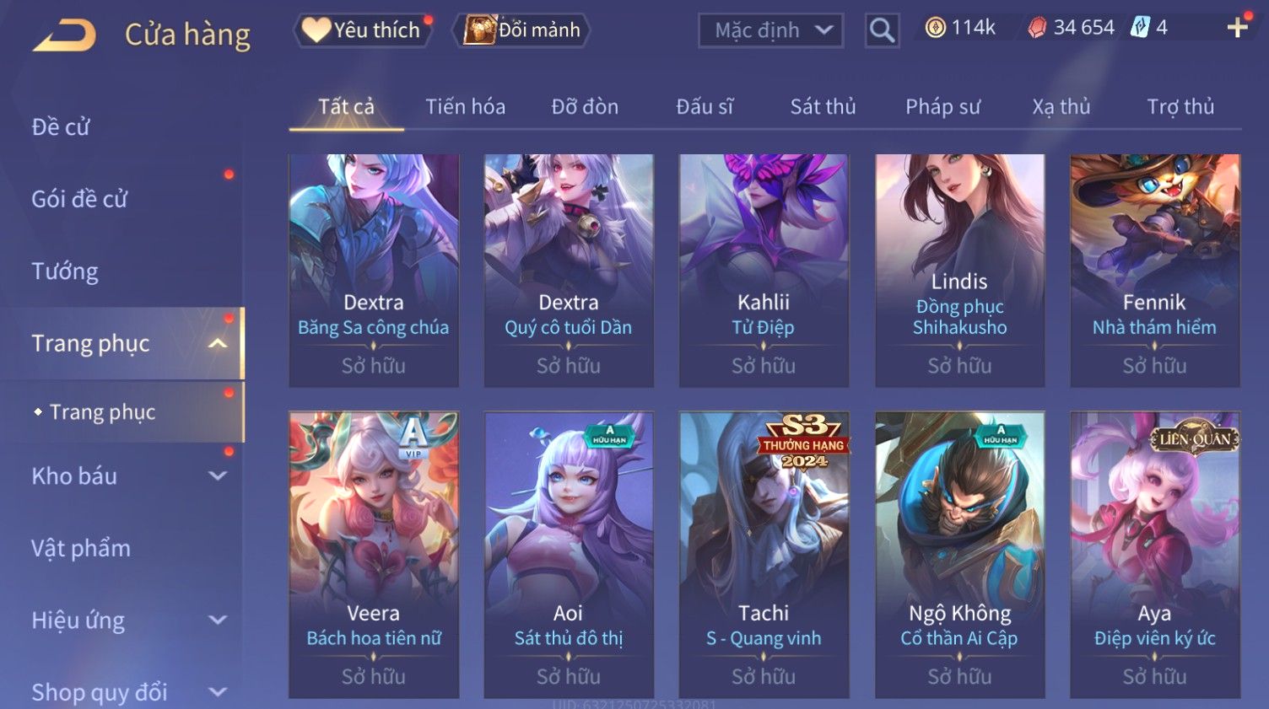Expand the Hiệu ứng sidebar section
1269x709 pixels.
tap(218, 620)
